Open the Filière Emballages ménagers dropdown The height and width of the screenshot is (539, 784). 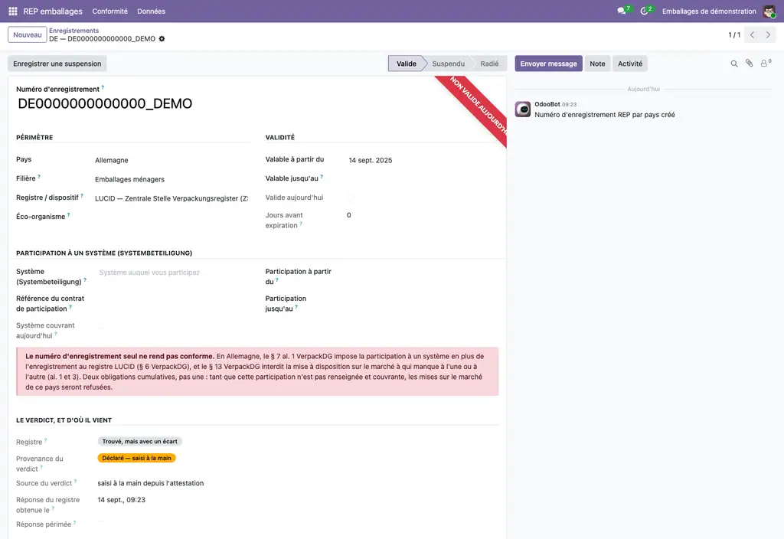(171, 179)
